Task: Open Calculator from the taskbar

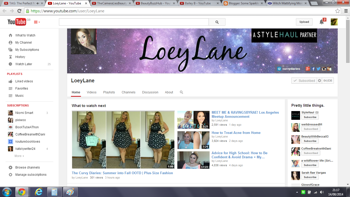Action: pyautogui.click(x=54, y=192)
